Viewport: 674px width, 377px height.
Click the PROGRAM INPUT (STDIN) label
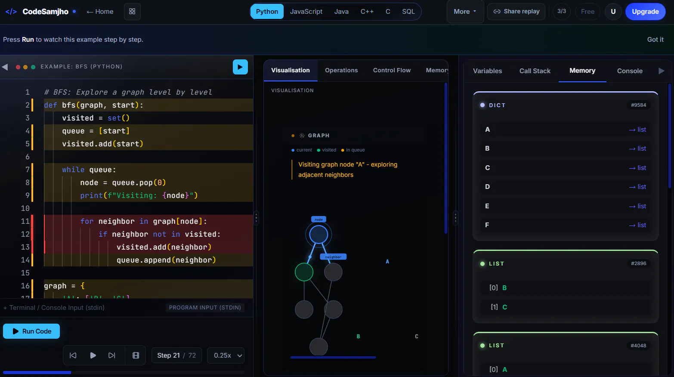(205, 308)
